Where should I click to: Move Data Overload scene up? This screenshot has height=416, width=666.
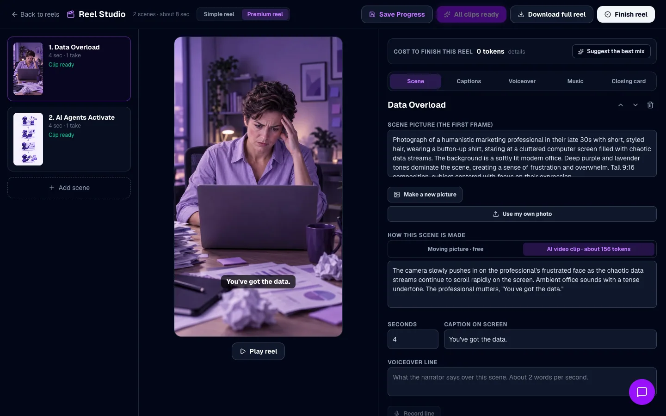coord(621,105)
